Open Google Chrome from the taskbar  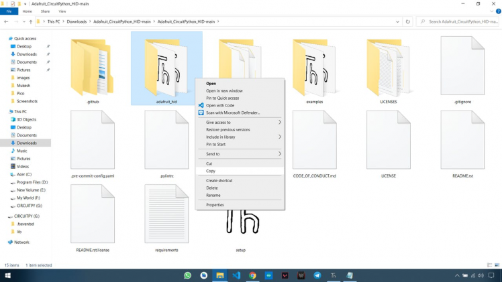point(252,275)
